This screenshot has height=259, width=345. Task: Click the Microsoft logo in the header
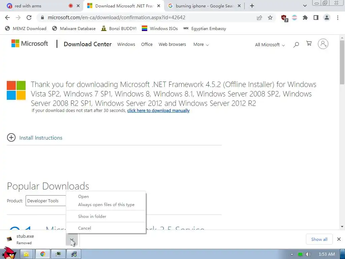point(30,44)
